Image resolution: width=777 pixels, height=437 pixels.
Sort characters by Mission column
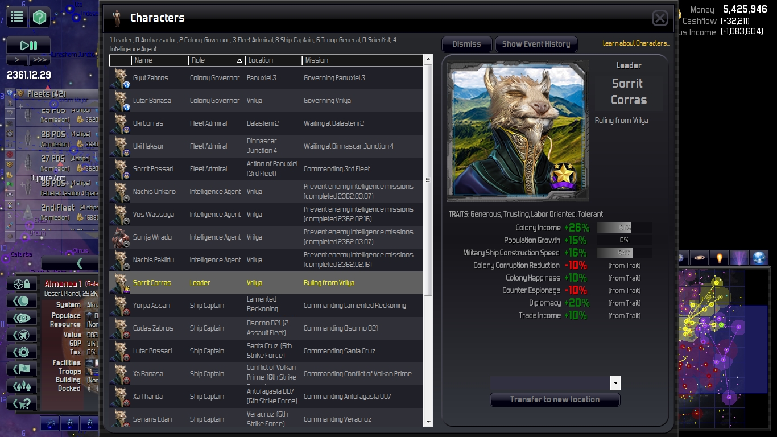pyautogui.click(x=363, y=60)
